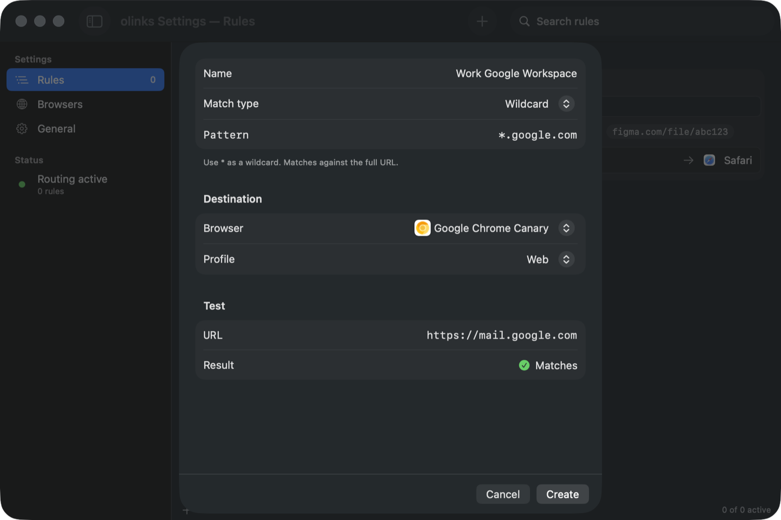The image size is (781, 520).
Task: Click the Routing active status text
Action: point(72,179)
